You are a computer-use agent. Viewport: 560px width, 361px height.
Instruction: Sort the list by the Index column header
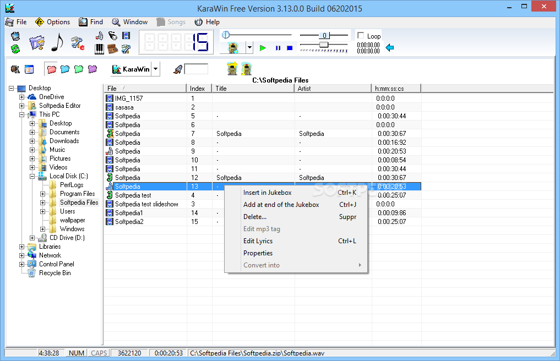pos(199,88)
